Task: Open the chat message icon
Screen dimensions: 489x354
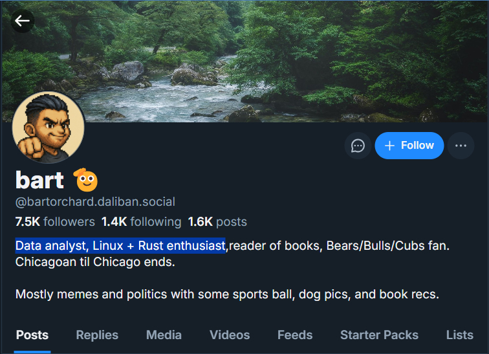Action: pyautogui.click(x=358, y=146)
